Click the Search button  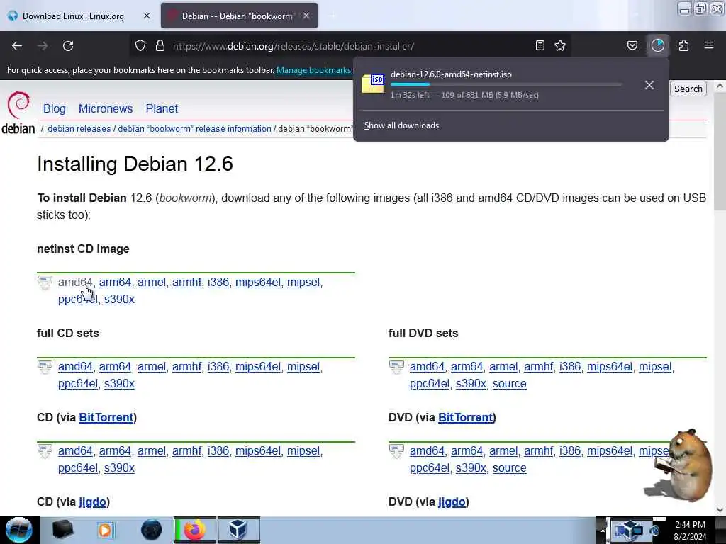(688, 89)
